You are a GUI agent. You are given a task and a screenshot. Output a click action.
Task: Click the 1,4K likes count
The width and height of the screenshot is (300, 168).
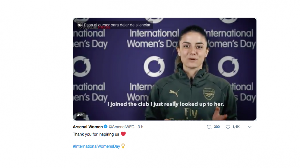point(236,127)
